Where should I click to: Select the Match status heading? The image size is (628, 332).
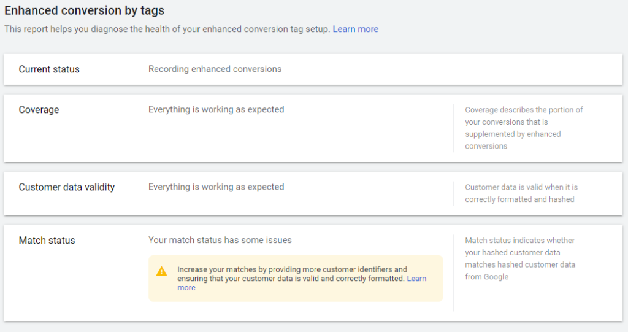coord(47,240)
